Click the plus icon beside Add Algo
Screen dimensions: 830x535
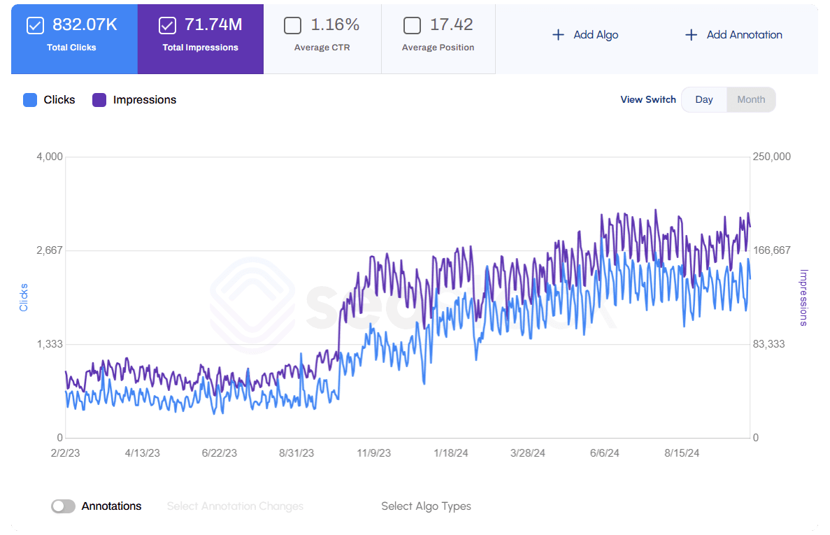coord(558,35)
